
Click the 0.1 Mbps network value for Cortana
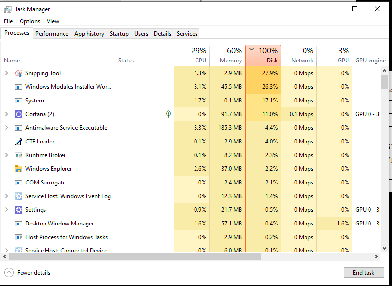coord(302,114)
